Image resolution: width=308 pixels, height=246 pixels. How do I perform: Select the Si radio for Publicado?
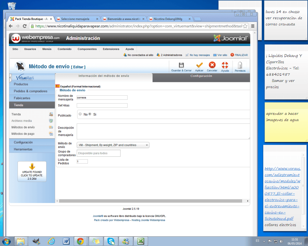coord(90,114)
